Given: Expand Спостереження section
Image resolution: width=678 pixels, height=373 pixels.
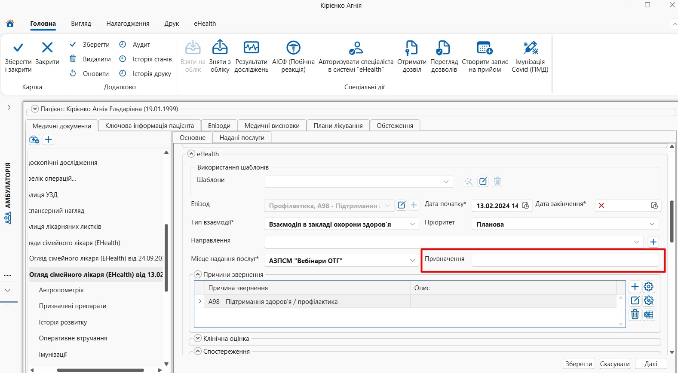Looking at the screenshot, I should [198, 351].
